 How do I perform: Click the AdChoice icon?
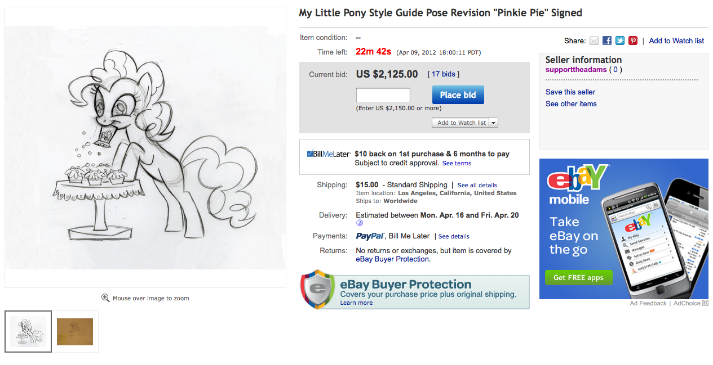705,303
